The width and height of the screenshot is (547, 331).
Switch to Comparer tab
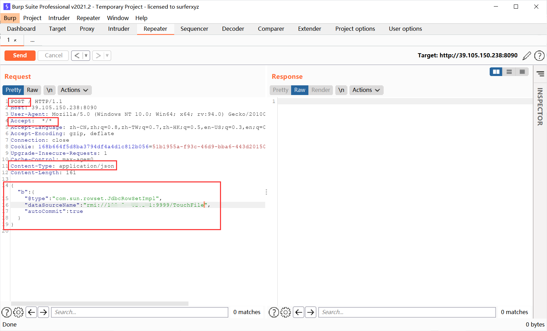pyautogui.click(x=271, y=29)
